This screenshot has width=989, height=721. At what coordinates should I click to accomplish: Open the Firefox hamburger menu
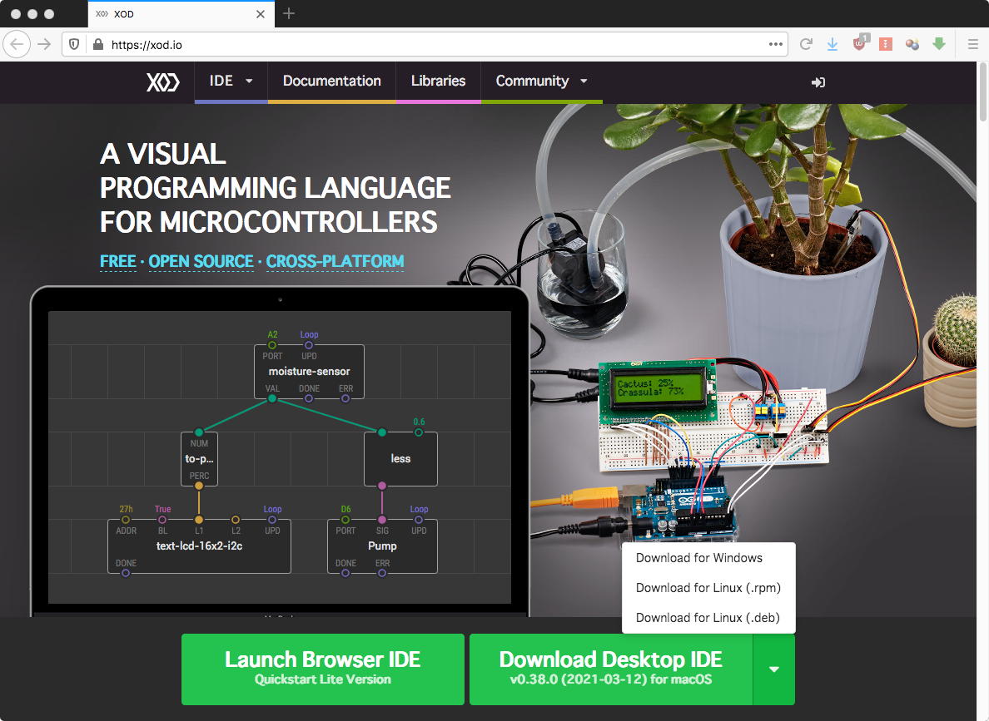pyautogui.click(x=973, y=45)
